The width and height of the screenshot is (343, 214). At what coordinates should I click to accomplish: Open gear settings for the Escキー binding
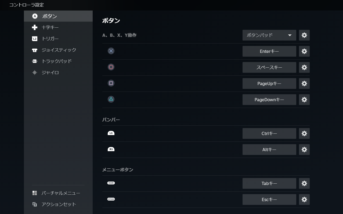coord(304,200)
